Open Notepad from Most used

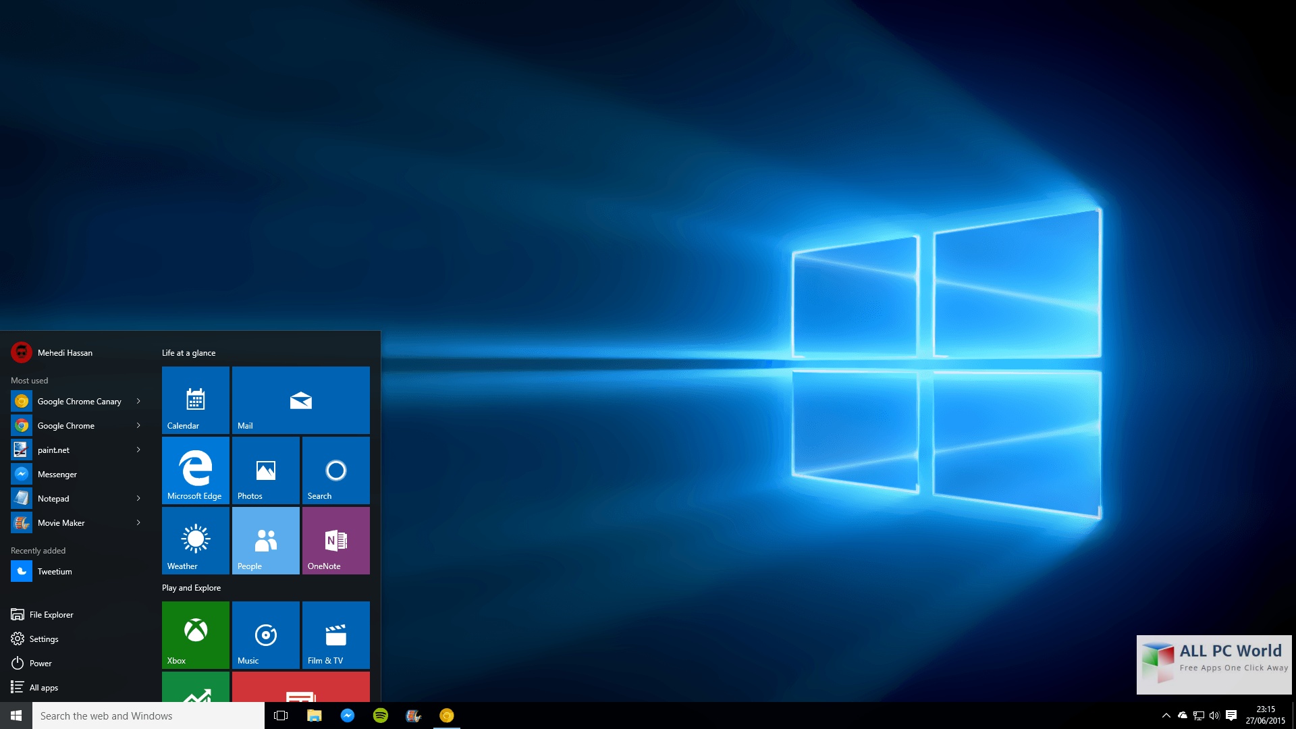[x=78, y=498]
